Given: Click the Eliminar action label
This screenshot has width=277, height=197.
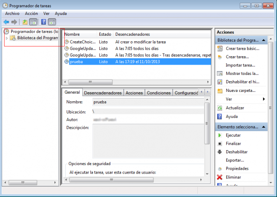Looking at the screenshot, I should click(x=234, y=177).
